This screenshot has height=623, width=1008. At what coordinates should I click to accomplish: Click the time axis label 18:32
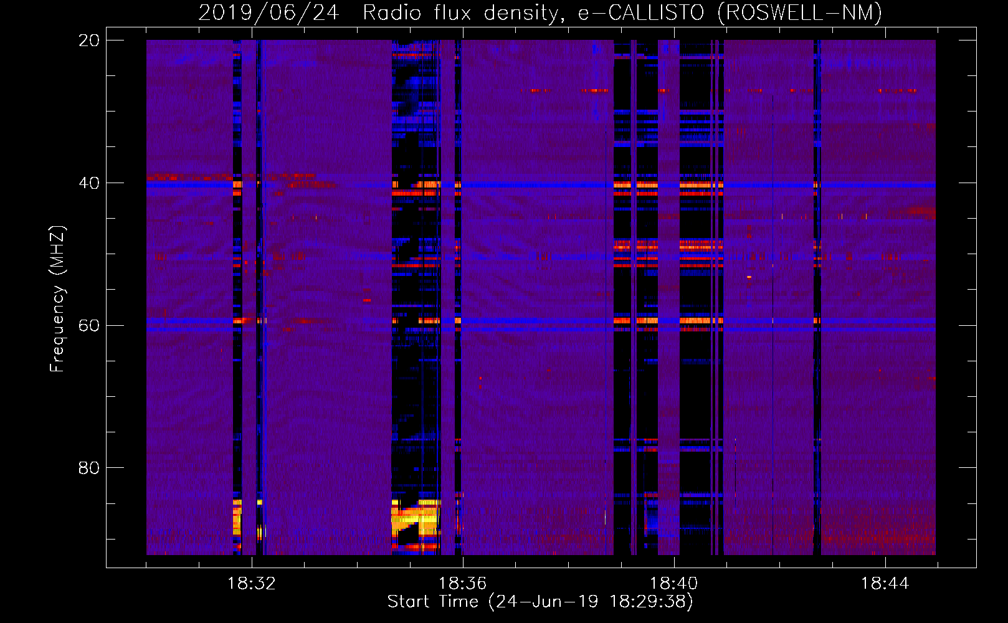click(x=252, y=584)
